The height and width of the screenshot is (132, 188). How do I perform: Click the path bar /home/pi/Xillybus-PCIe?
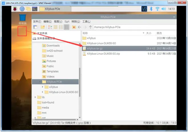135,27
